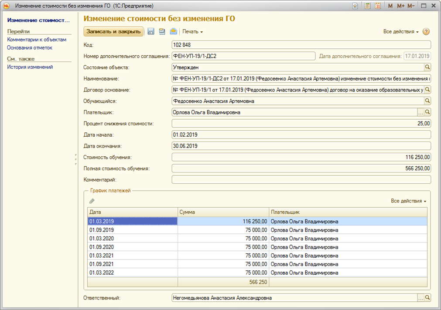
Task: Go to История изменений in the sidebar
Action: (30, 67)
